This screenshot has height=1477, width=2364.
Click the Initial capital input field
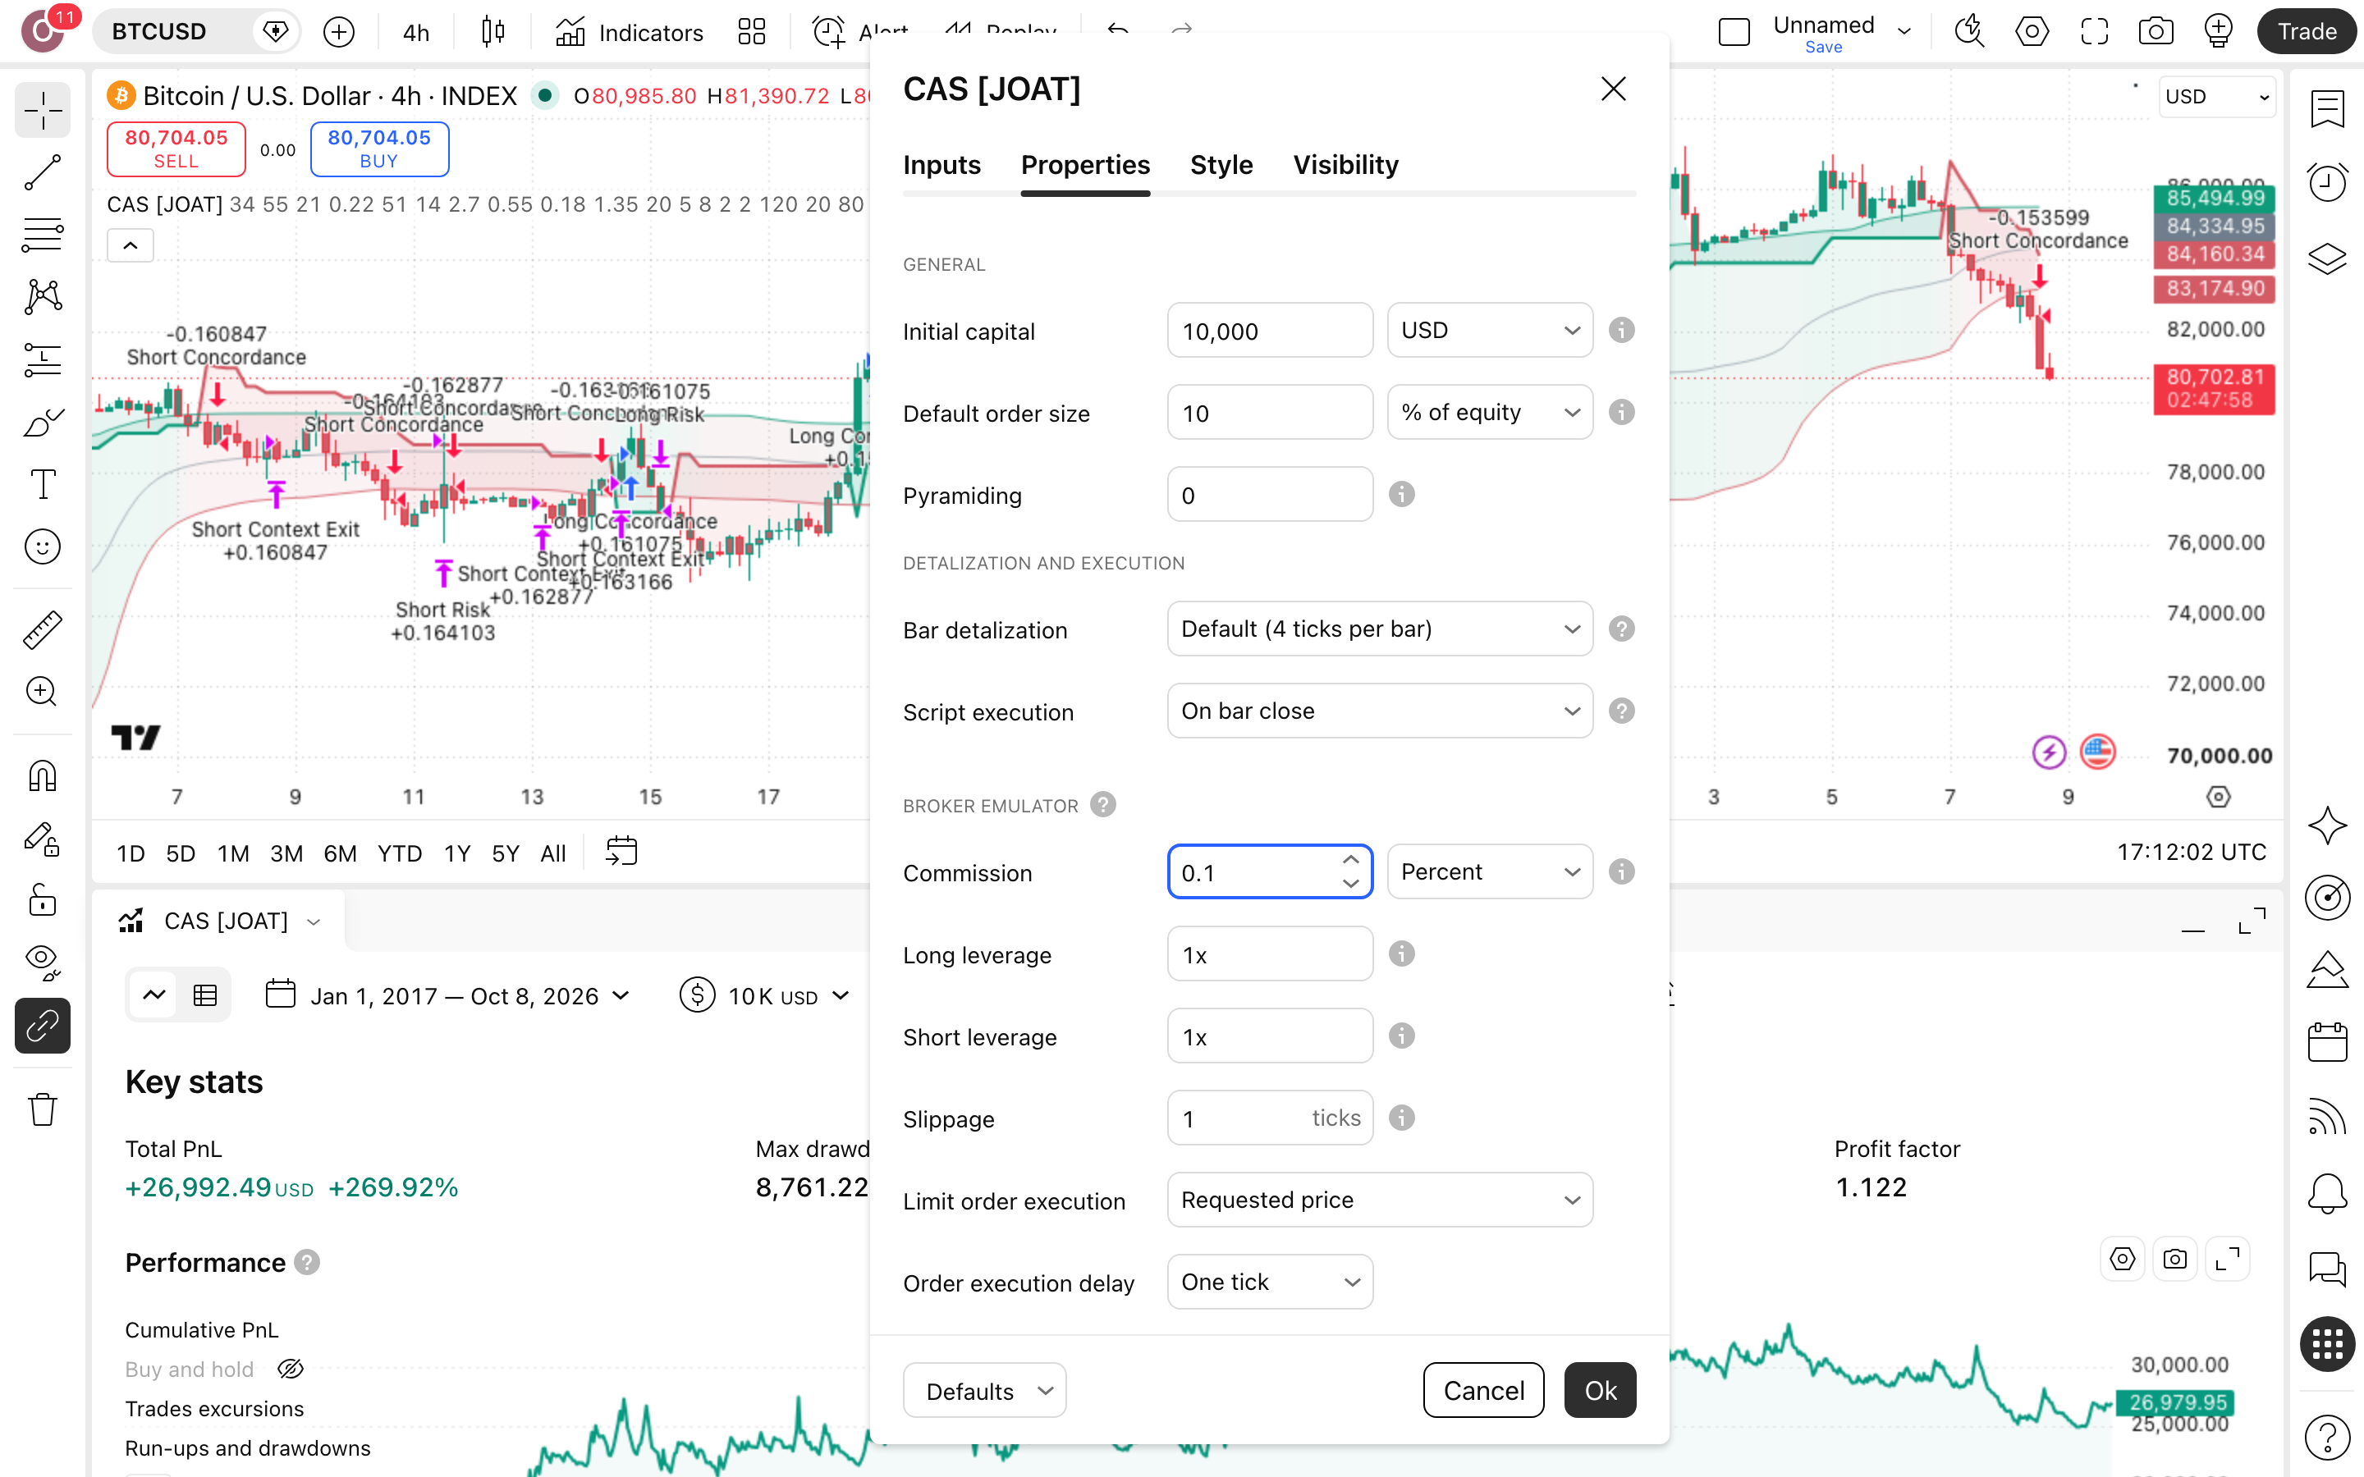pyautogui.click(x=1269, y=330)
